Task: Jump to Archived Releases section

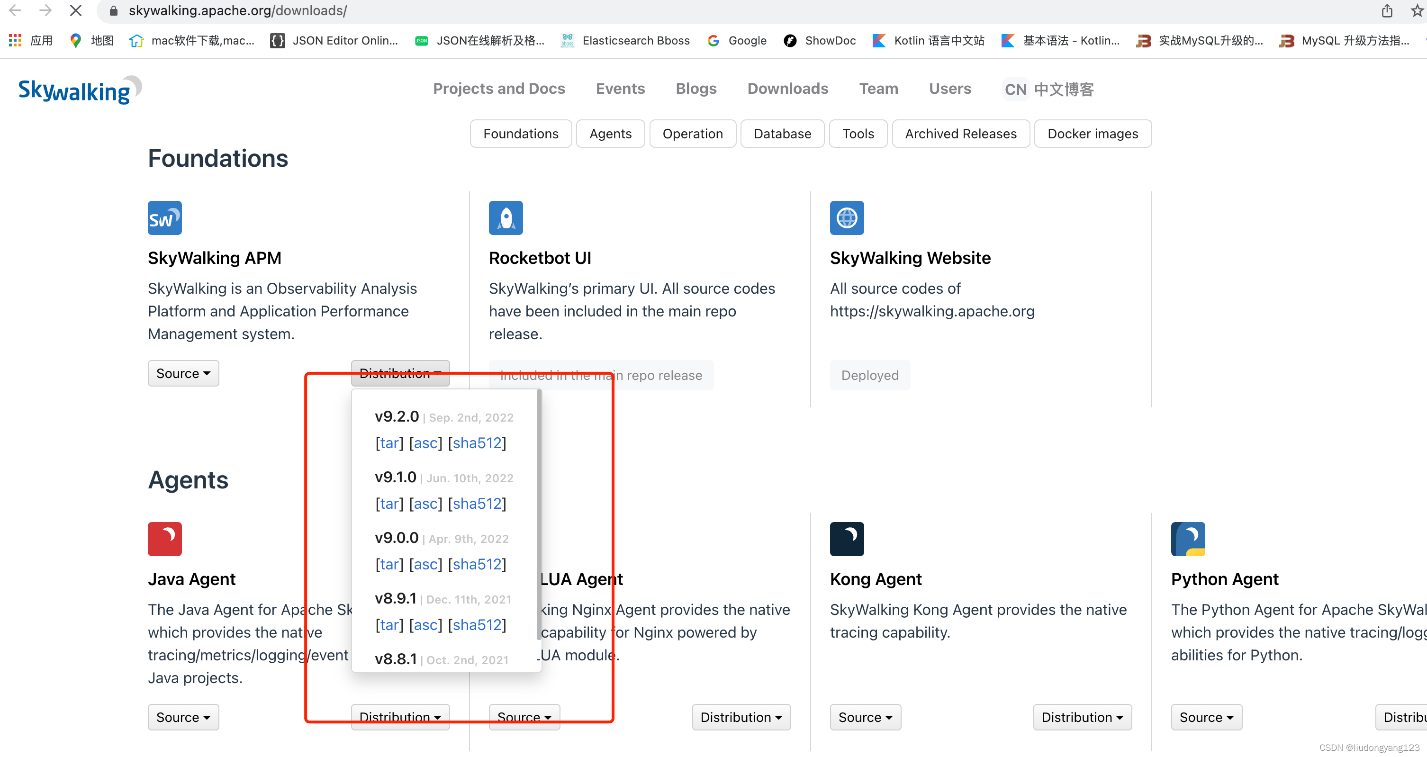Action: point(960,134)
